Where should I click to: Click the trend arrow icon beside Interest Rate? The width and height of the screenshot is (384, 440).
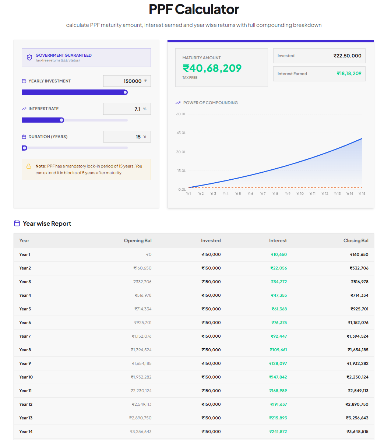coord(24,109)
